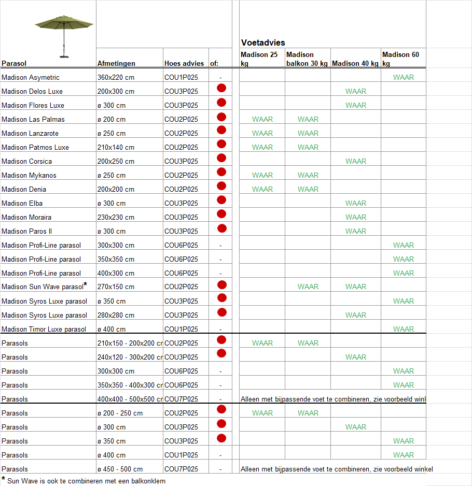Click COU1P025 in the Madison Asymetric row

pyautogui.click(x=181, y=77)
